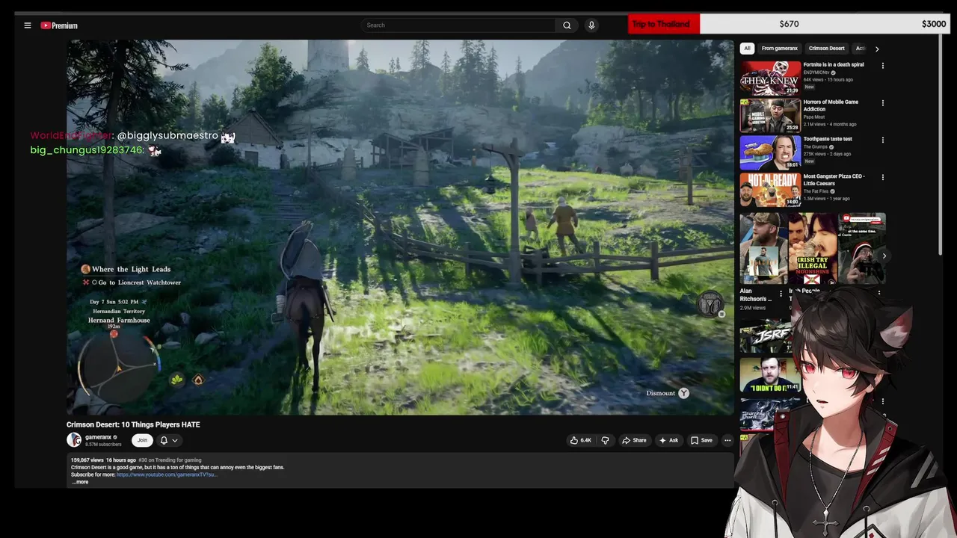Open options for Most Gangster Pizza CEO

pyautogui.click(x=883, y=177)
